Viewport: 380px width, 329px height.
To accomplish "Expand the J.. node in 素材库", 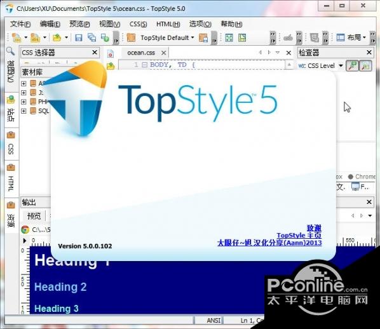I will (x=24, y=93).
